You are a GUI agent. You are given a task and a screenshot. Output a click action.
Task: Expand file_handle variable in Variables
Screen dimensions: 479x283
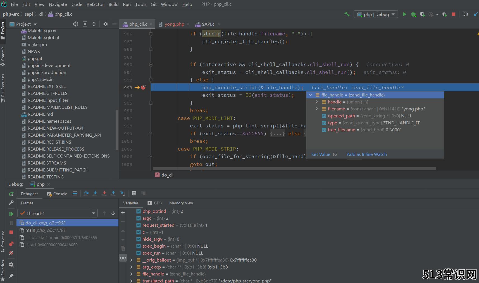pyautogui.click(x=131, y=274)
